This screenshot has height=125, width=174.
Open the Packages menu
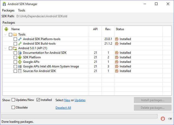pos(8,10)
